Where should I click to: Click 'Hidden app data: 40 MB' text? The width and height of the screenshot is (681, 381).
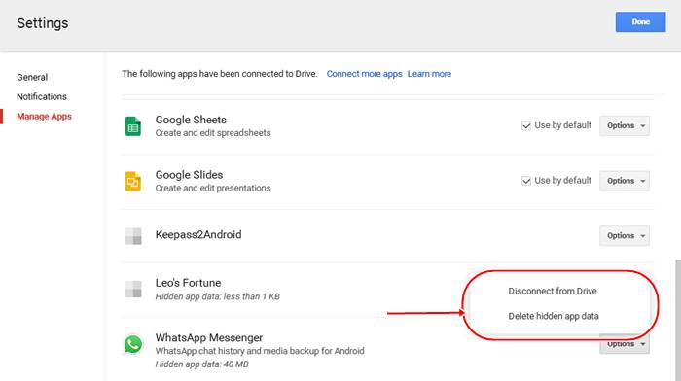point(202,364)
